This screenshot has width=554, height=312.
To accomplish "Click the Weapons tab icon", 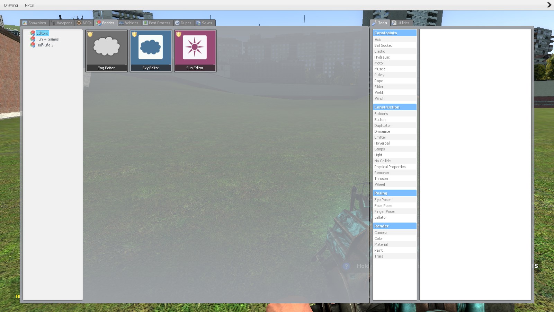I will click(x=53, y=23).
